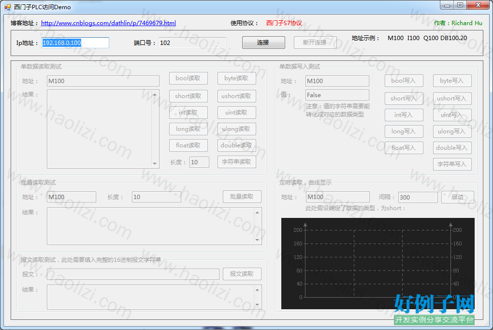
Task: Minimize the 西门子PLC访问Demo window
Action: tap(447, 5)
